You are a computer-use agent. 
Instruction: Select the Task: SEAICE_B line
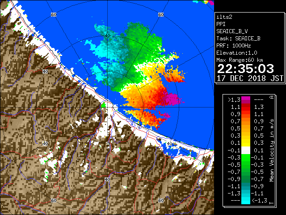coord(238,39)
